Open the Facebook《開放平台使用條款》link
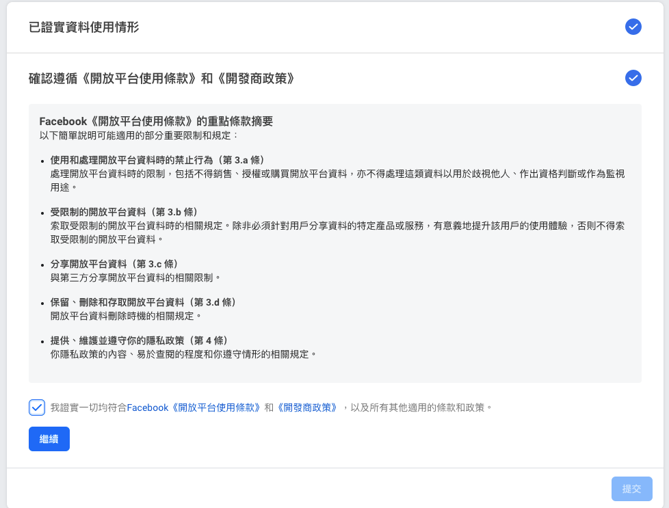 [194, 407]
